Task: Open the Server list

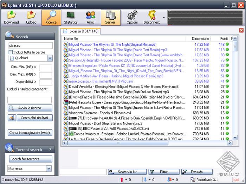Action: coord(110,18)
